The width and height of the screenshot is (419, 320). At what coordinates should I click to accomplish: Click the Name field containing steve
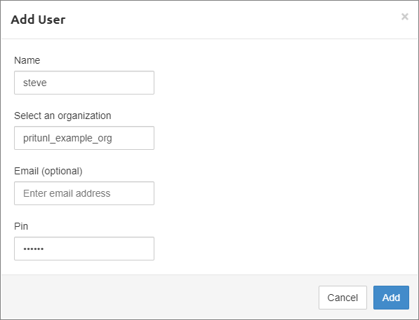click(x=84, y=83)
